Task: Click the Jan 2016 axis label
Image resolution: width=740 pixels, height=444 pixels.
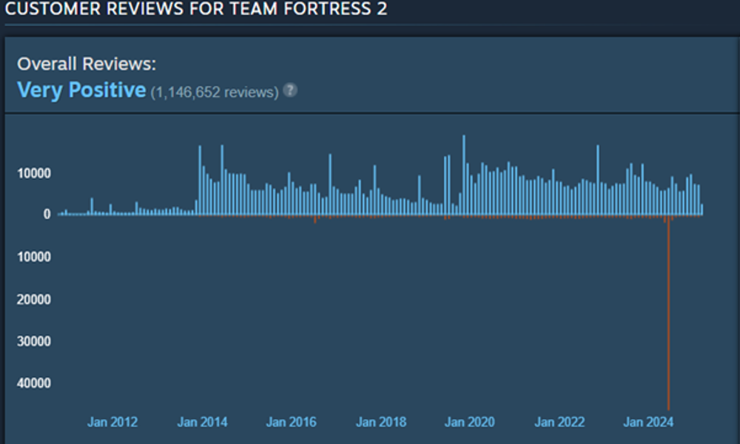Action: [x=292, y=423]
